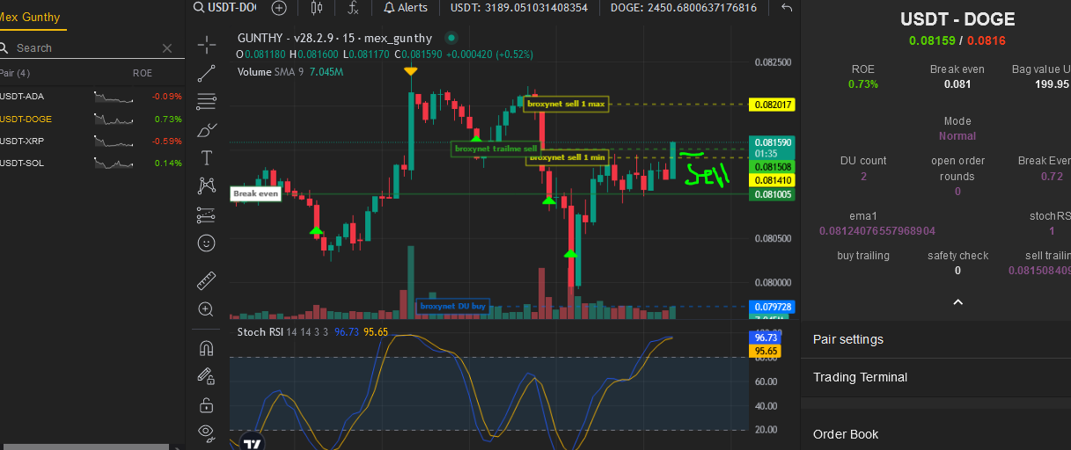1071x450 pixels.
Task: Click the Volume SMA 9 indicator legend
Action: [290, 71]
